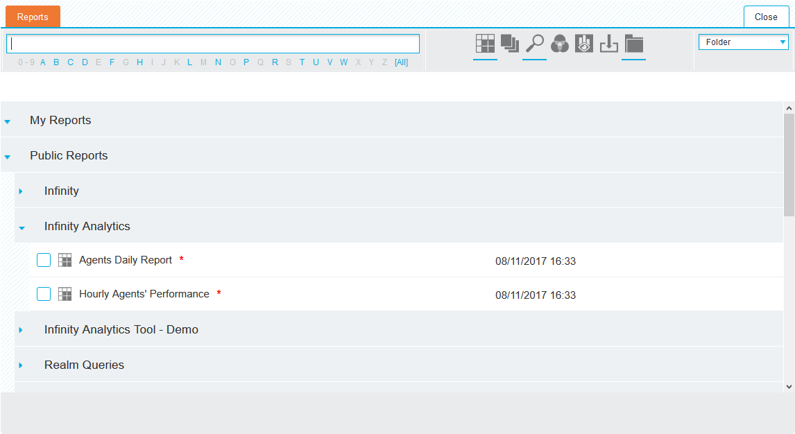Image resolution: width=795 pixels, height=434 pixels.
Task: Filter reports by letter D
Action: coord(85,62)
